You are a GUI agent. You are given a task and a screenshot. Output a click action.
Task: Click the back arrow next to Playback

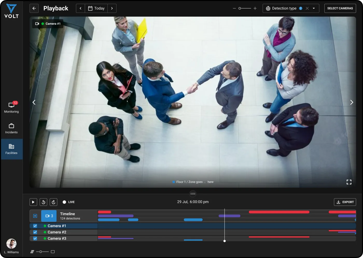[x=34, y=8]
